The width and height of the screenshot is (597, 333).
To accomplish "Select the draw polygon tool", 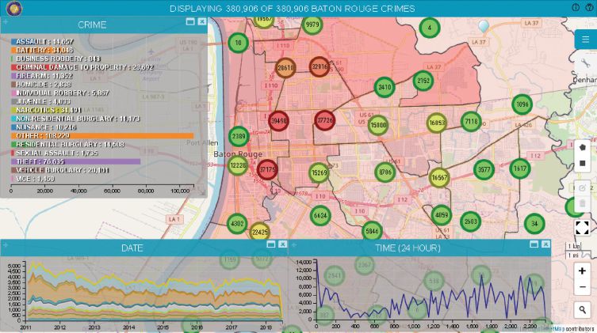I will click(x=583, y=147).
